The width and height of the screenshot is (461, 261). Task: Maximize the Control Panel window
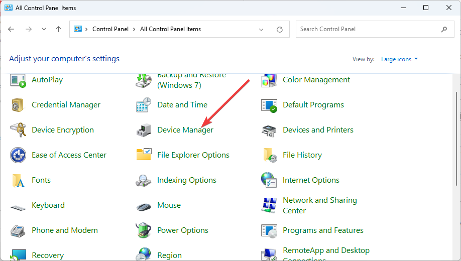coord(426,8)
